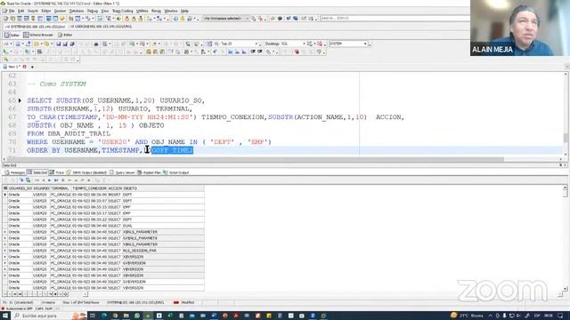Click the USUARIO_SO column header

[20, 188]
